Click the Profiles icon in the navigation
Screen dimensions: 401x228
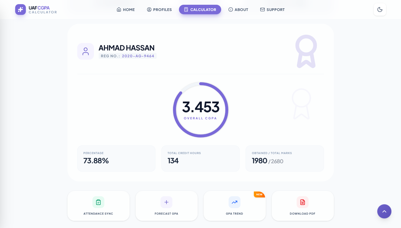pyautogui.click(x=149, y=9)
